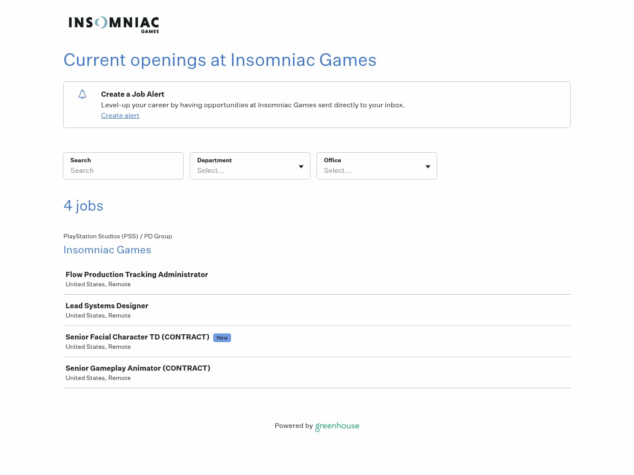Screen dimensions: 634x475
Task: Click the Department dropdown arrow
Action: (301, 167)
